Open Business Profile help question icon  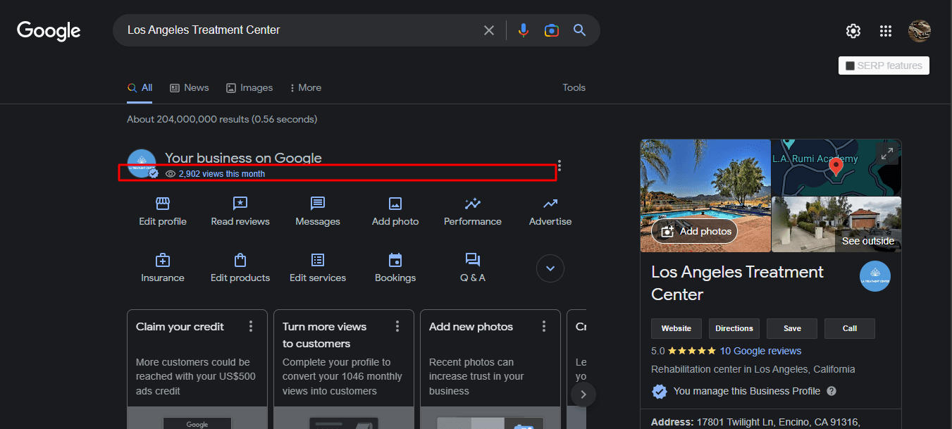[832, 391]
